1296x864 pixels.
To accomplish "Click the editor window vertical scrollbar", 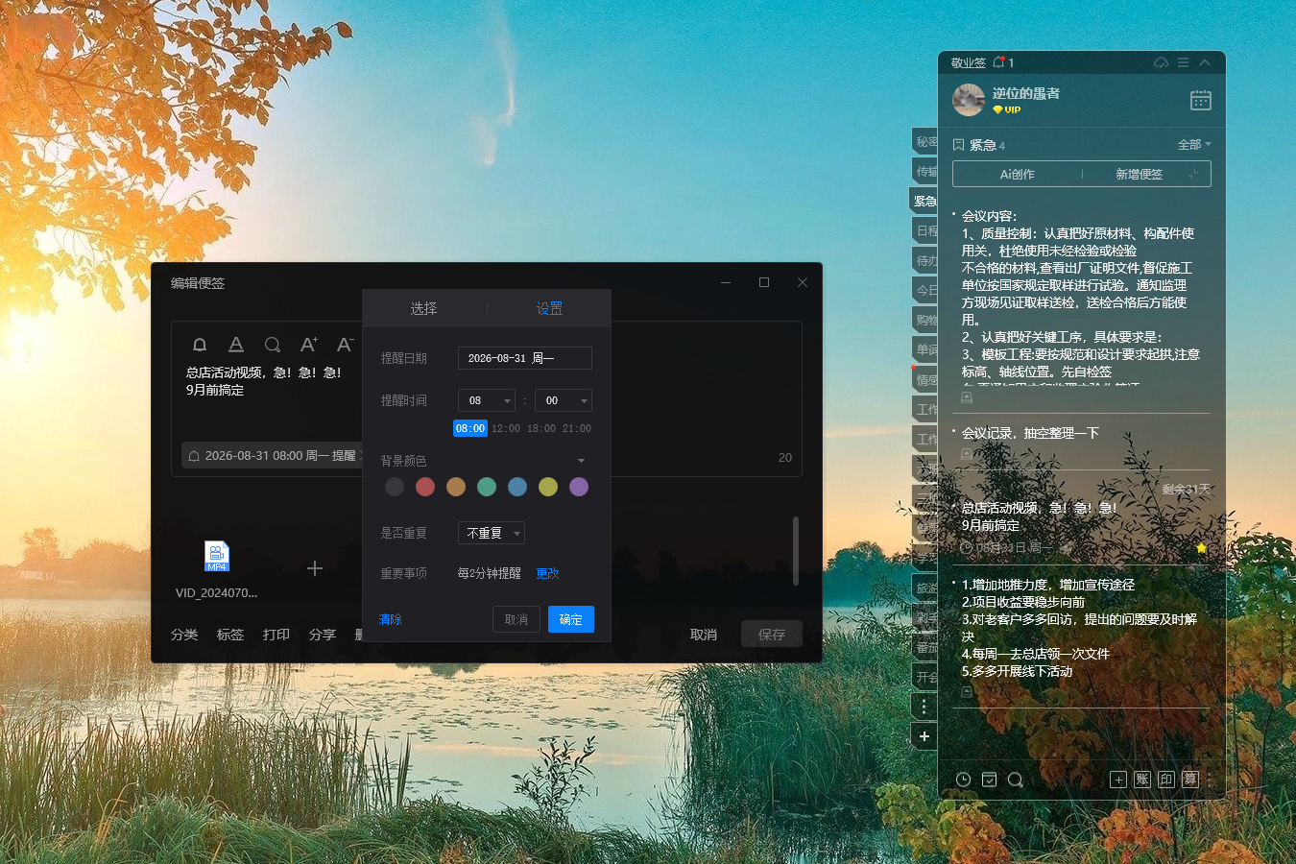I will pyautogui.click(x=796, y=551).
